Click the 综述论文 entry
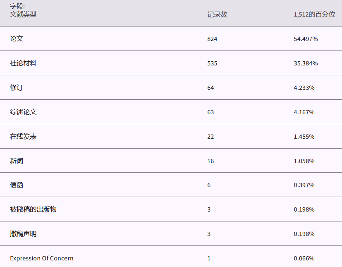This screenshot has height=267, width=342. click(x=23, y=112)
